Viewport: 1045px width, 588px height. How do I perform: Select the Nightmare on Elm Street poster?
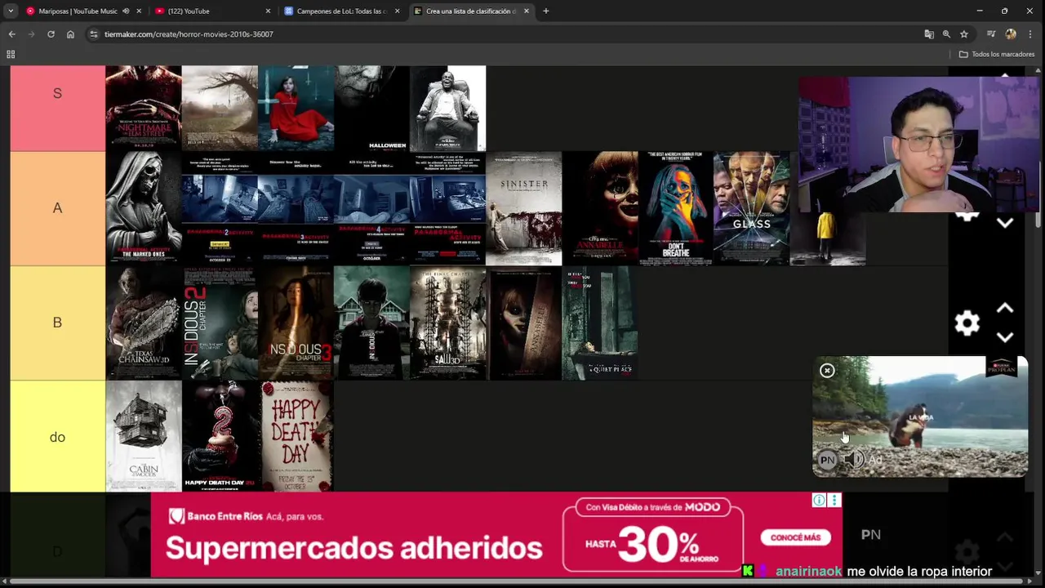(x=144, y=109)
